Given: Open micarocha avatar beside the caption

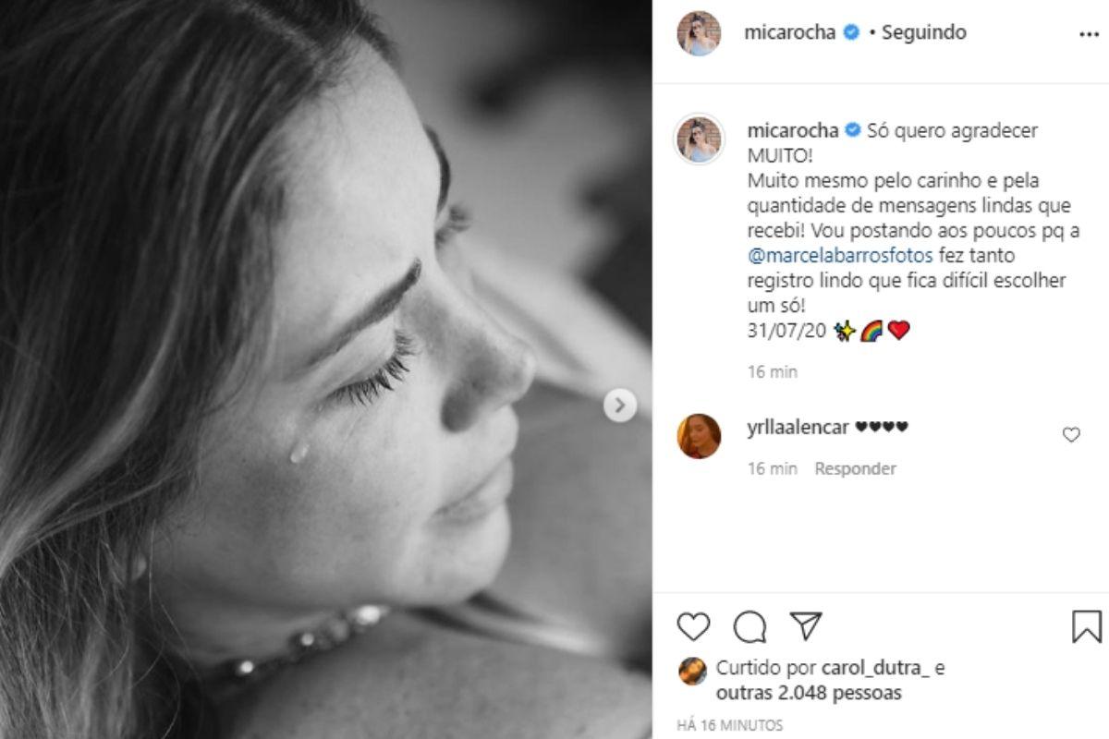Looking at the screenshot, I should click(x=699, y=139).
